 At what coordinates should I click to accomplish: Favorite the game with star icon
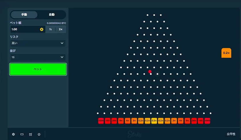tap(39, 134)
